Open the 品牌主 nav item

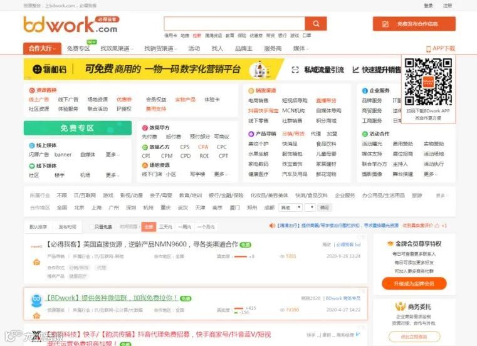point(244,49)
